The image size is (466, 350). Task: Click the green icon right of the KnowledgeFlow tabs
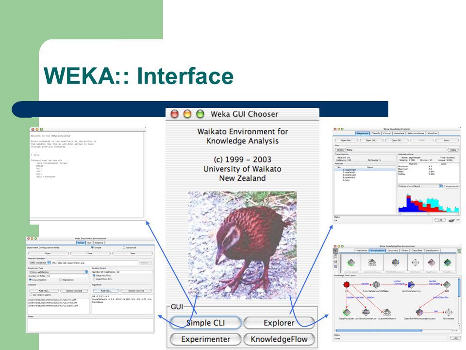coord(459,251)
